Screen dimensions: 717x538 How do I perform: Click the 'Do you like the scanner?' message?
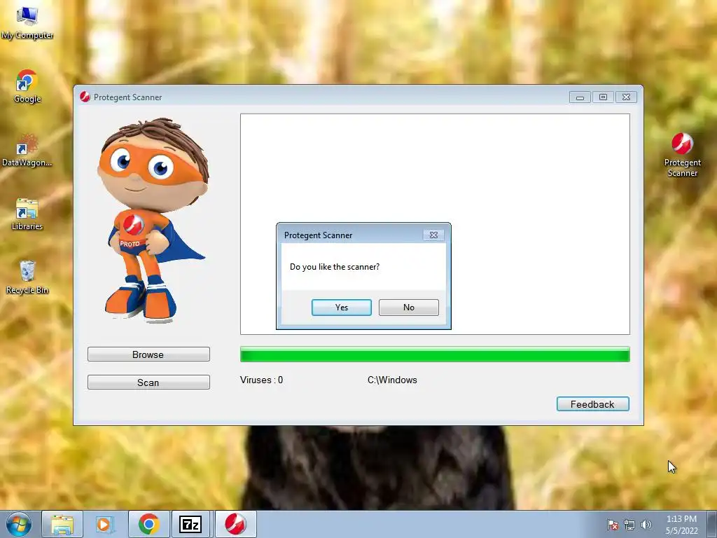pyautogui.click(x=335, y=267)
